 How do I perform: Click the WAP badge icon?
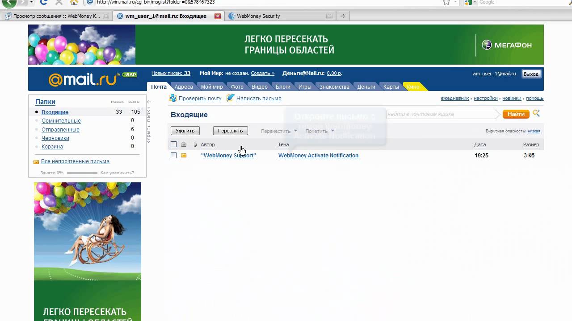130,74
